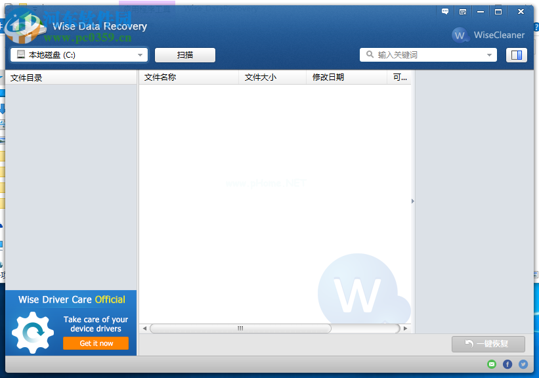Click the 一键恢复 recovery button
539x378 pixels.
(488, 344)
